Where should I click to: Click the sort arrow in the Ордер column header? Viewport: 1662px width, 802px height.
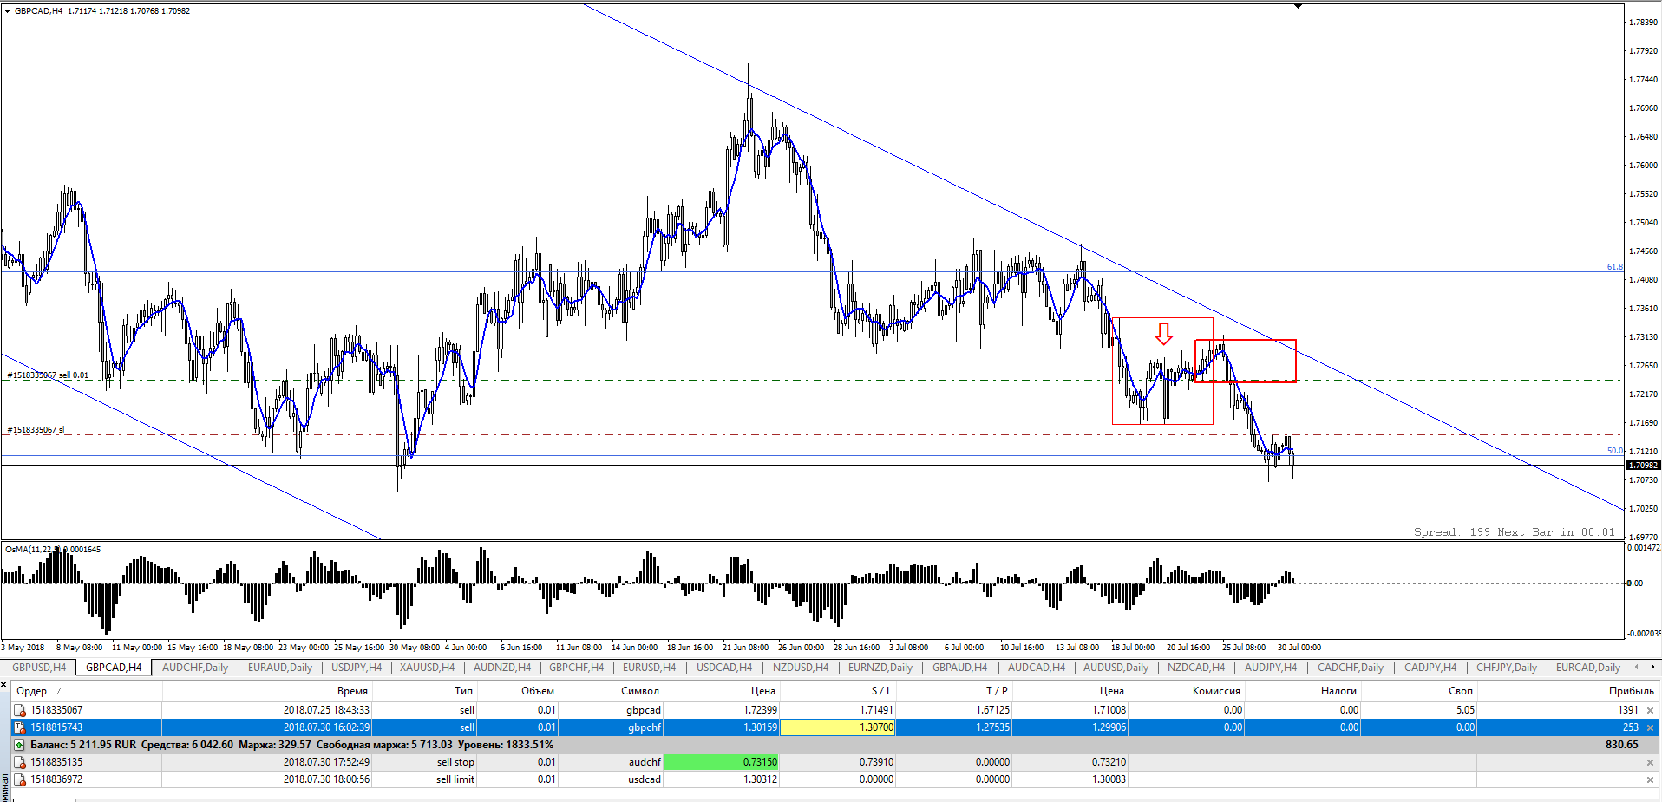click(x=59, y=691)
